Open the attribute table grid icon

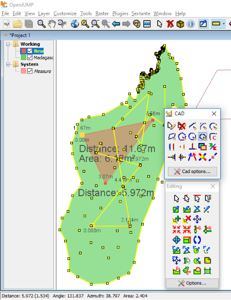tap(147, 24)
